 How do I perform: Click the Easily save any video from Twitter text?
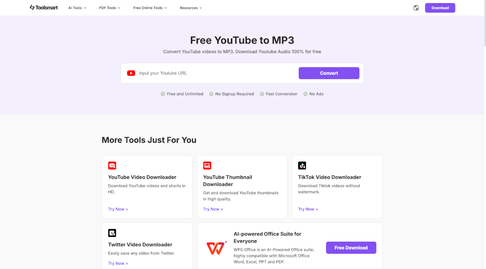(x=141, y=253)
